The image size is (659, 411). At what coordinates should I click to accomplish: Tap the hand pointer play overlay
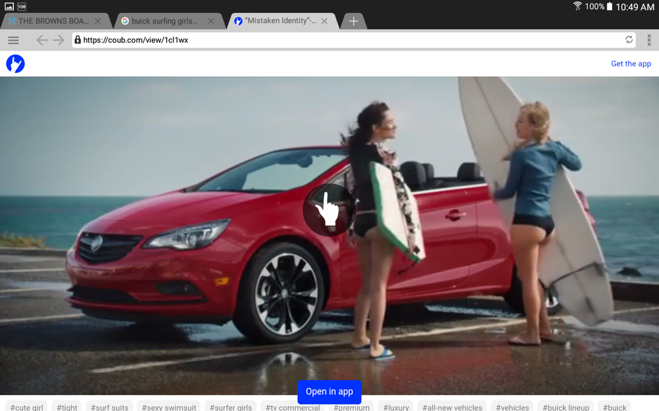coord(329,210)
